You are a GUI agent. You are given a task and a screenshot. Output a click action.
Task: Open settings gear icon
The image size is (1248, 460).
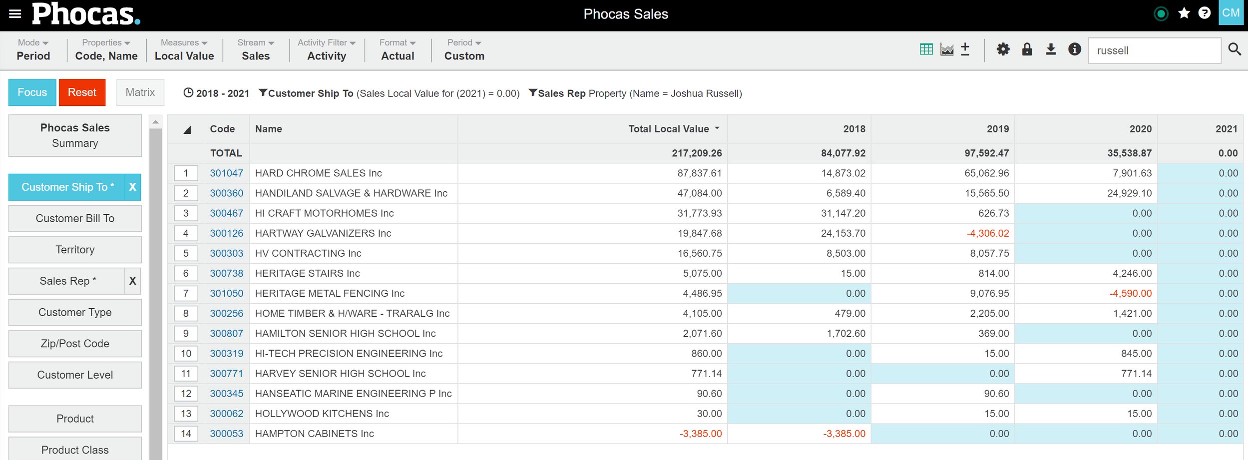pyautogui.click(x=1003, y=49)
